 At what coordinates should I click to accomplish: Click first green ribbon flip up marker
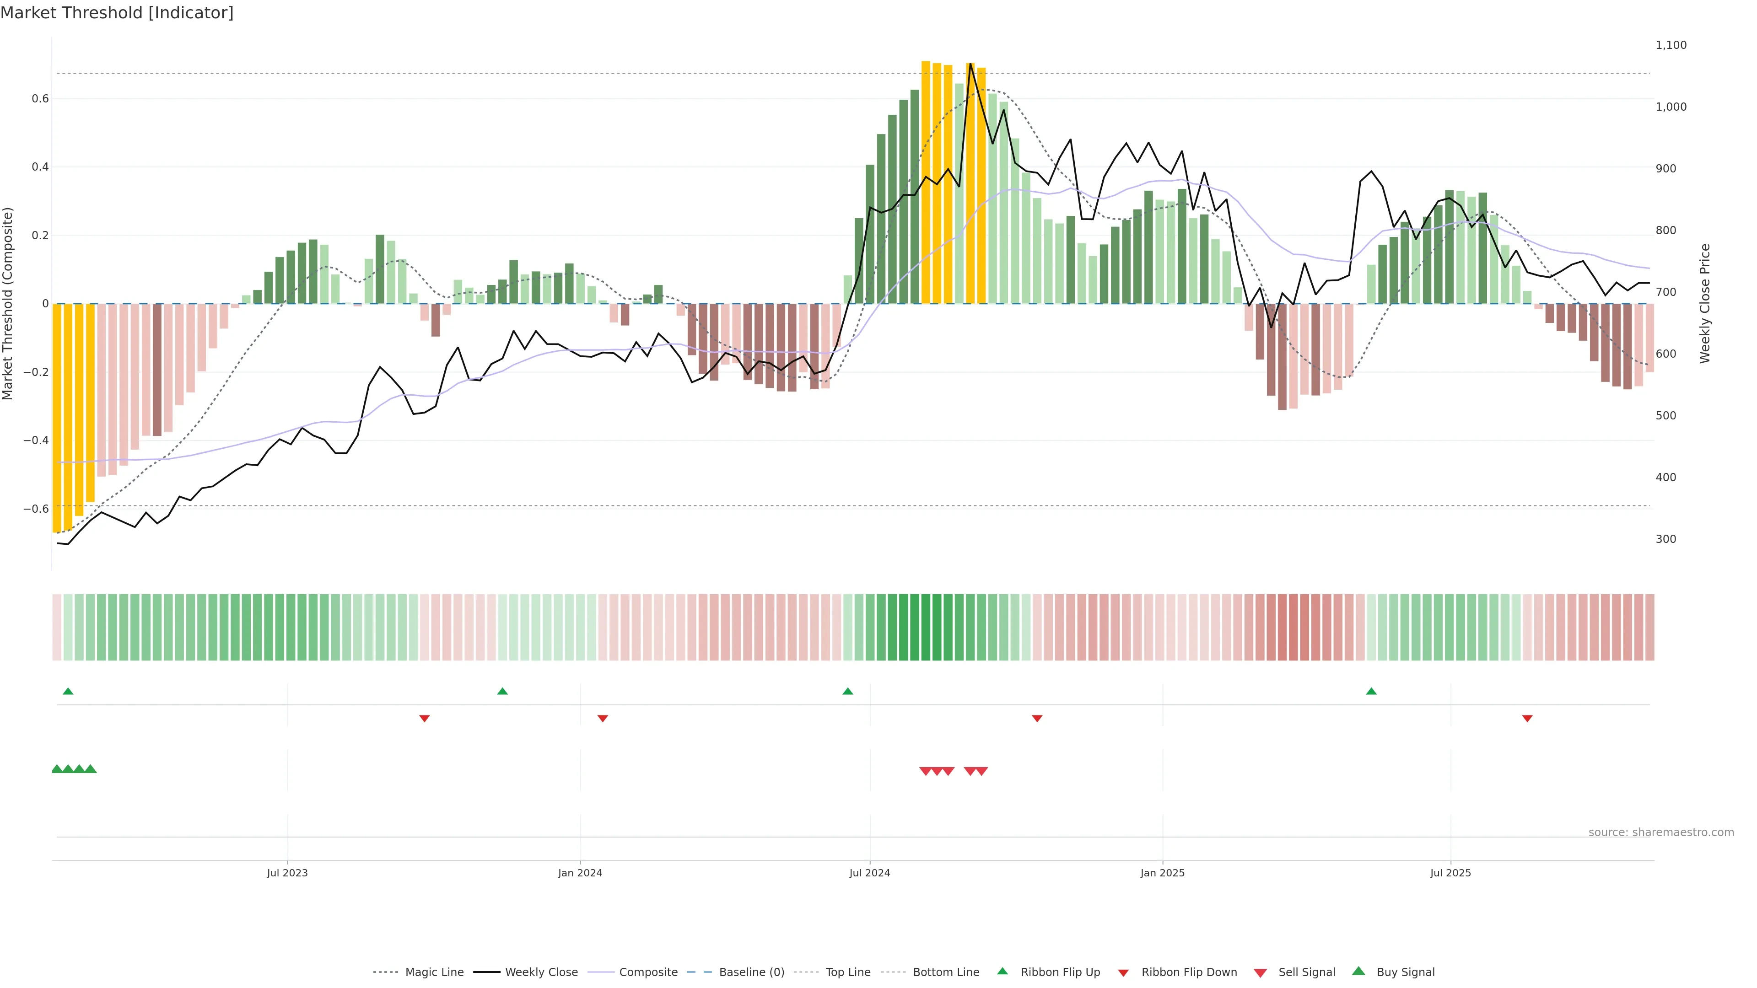pyautogui.click(x=68, y=692)
